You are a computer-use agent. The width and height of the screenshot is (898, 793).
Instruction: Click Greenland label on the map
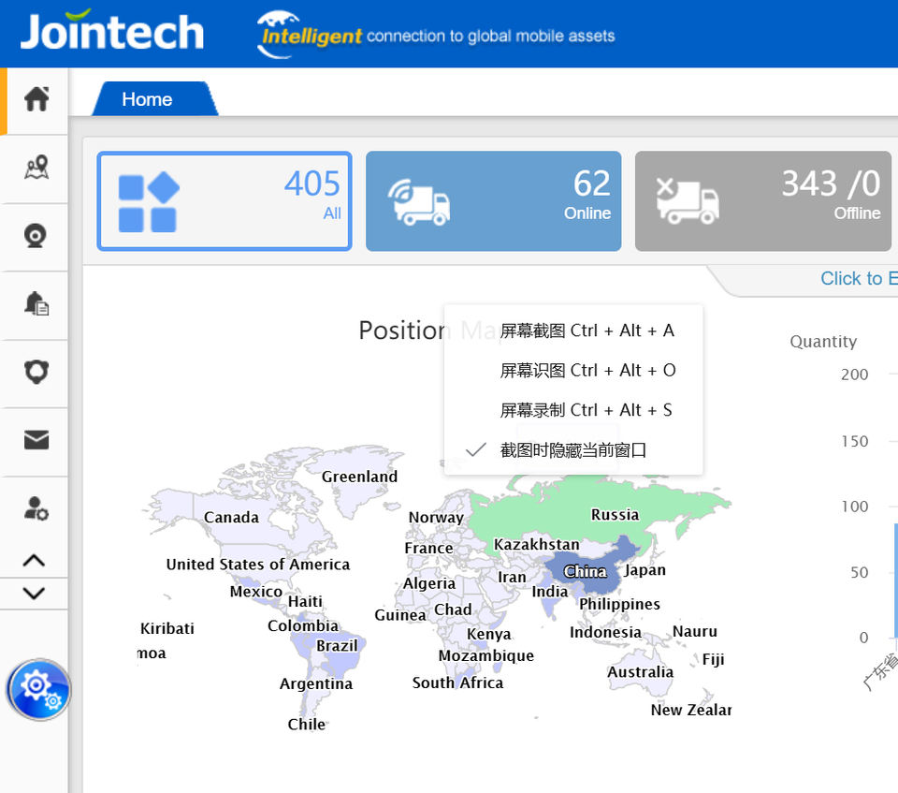click(x=359, y=477)
